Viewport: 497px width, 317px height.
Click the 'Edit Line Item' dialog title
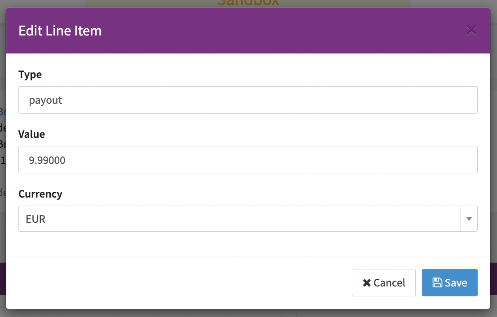pyautogui.click(x=60, y=31)
